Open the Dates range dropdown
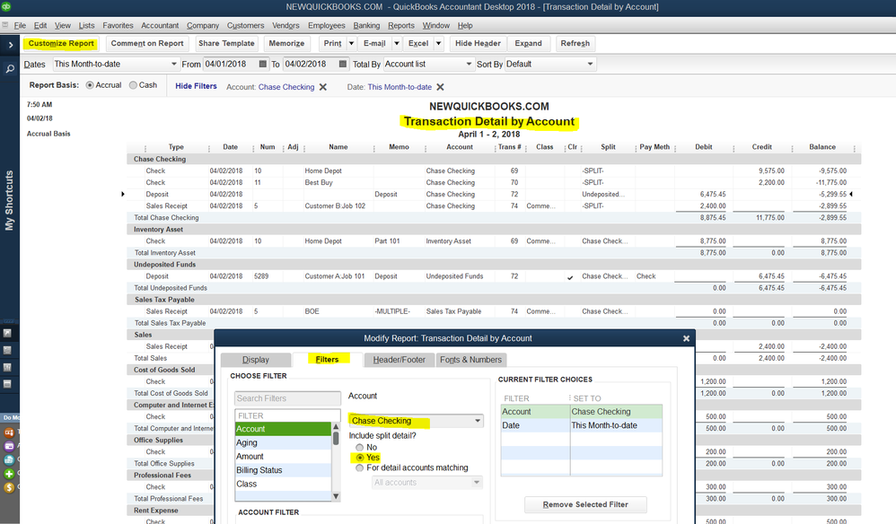 click(173, 64)
